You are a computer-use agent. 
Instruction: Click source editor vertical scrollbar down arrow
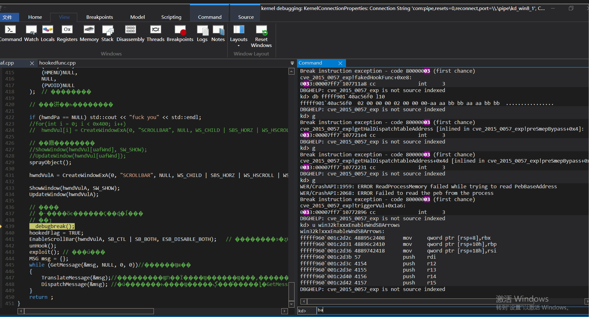[x=291, y=304]
